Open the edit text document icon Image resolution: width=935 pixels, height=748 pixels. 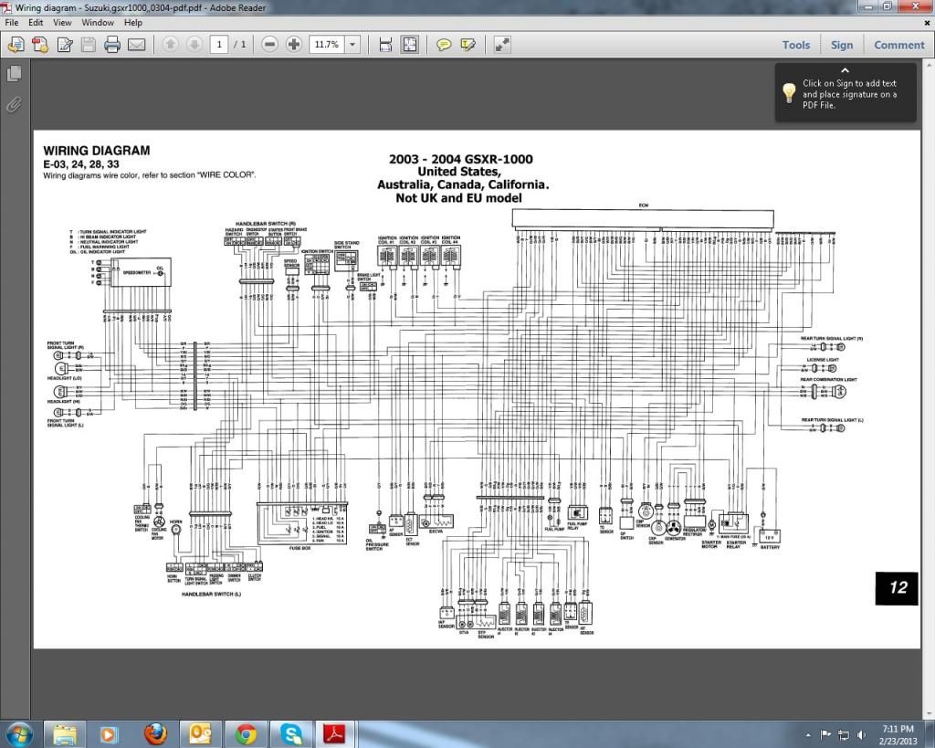tap(65, 45)
